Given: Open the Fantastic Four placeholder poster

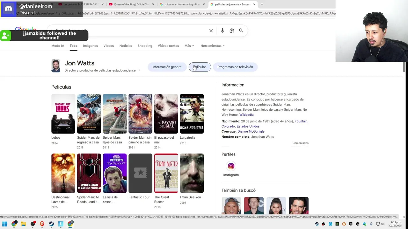Looking at the screenshot, I should (x=140, y=173).
